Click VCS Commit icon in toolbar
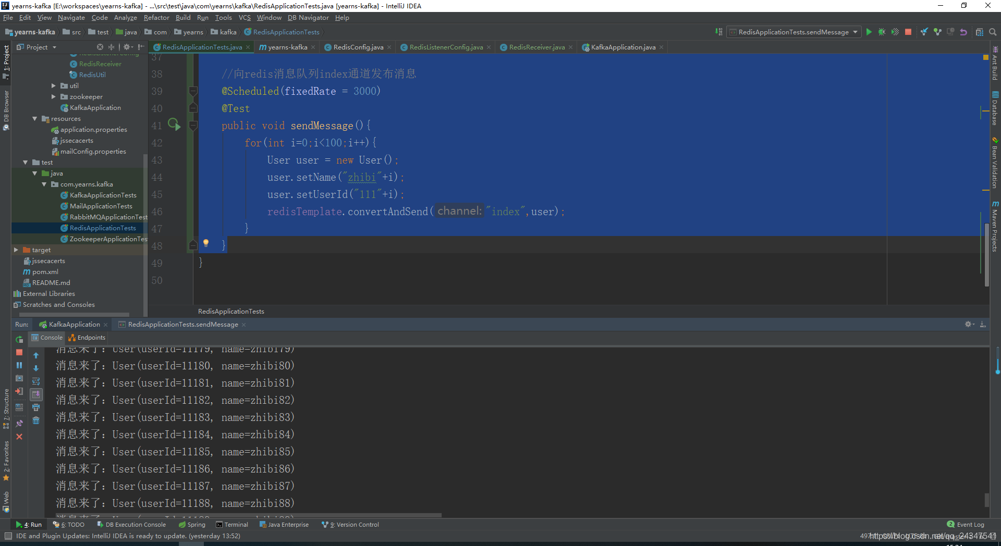The height and width of the screenshot is (546, 1001). click(x=937, y=32)
